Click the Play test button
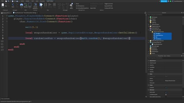Image resolution: width=184 pixels, height=103 pixels. click(x=41, y=5)
